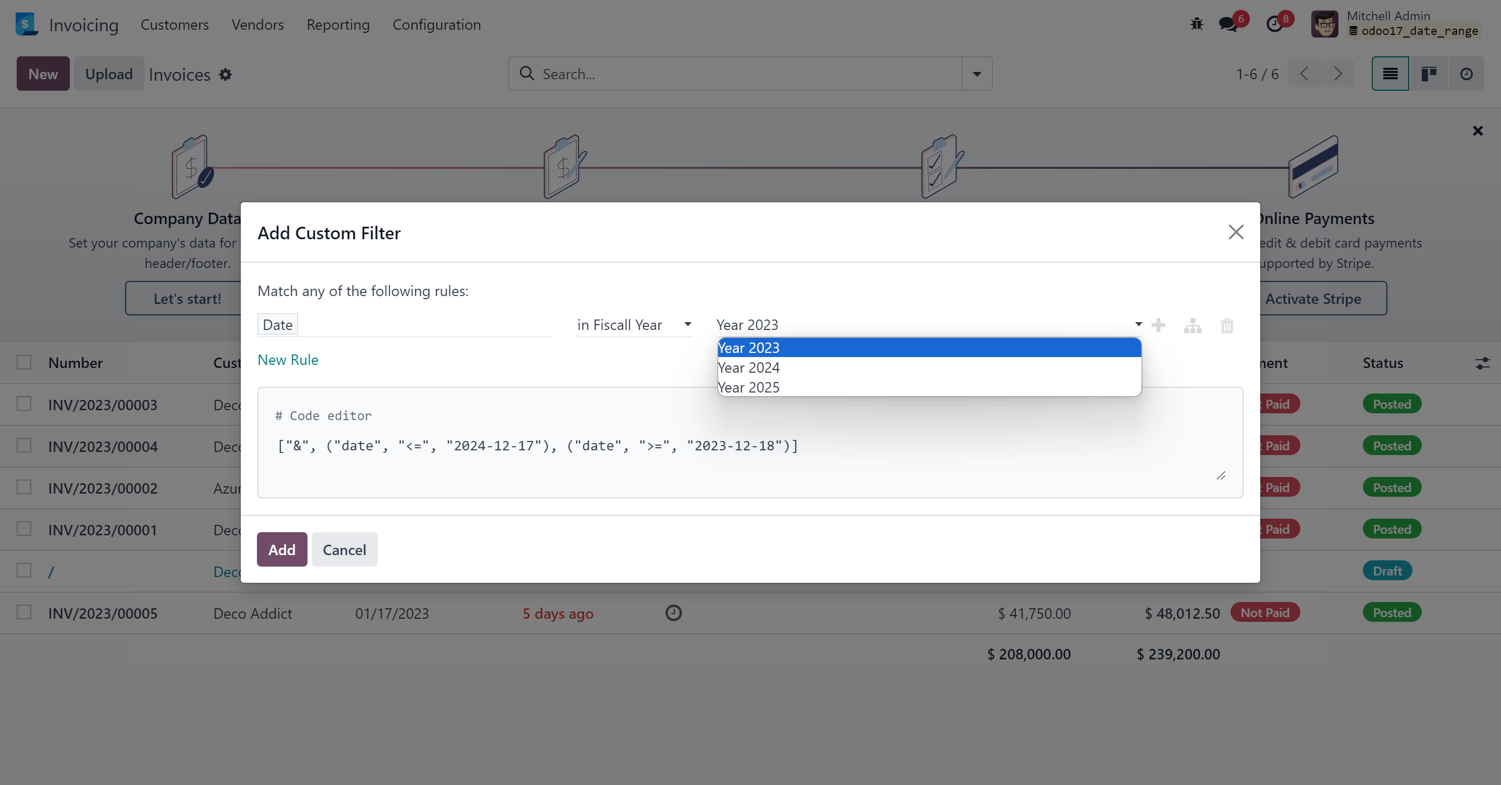1501x785 pixels.
Task: Click the Add button in dialog
Action: 281,549
